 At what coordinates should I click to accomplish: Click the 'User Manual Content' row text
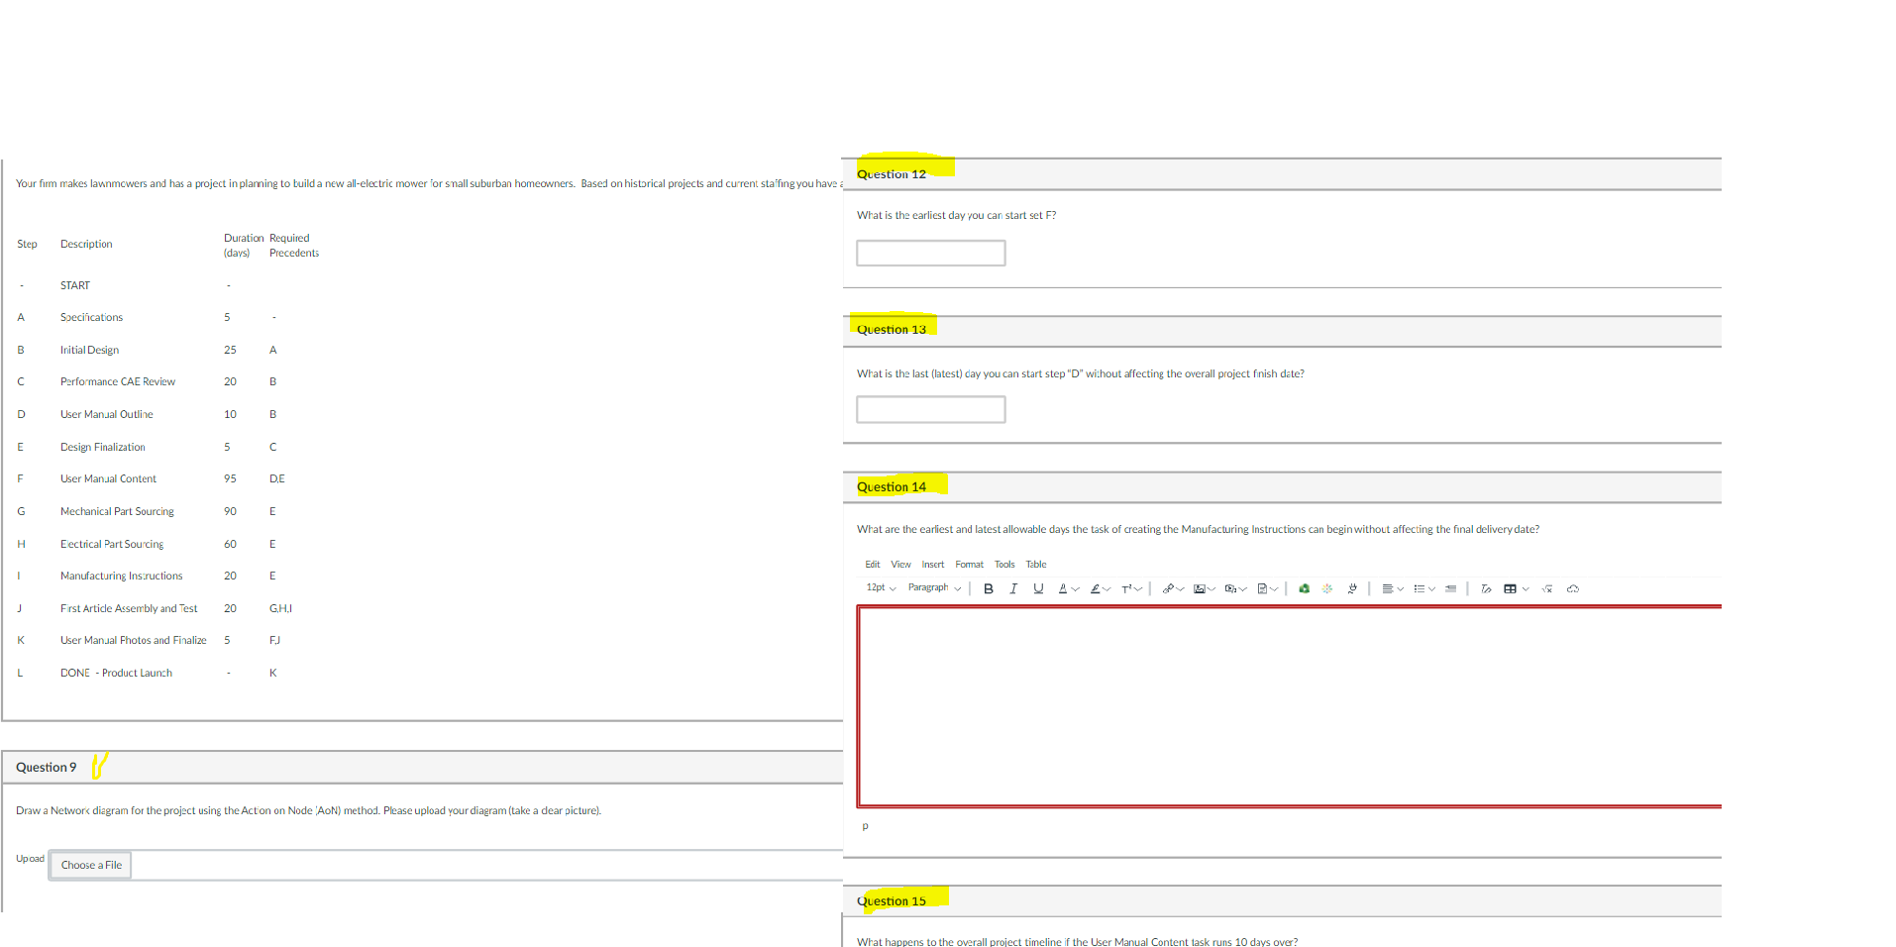pyautogui.click(x=108, y=479)
